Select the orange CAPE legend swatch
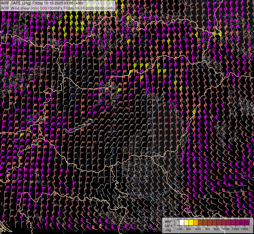Screen dimensions: 254x234 tap(196, 223)
